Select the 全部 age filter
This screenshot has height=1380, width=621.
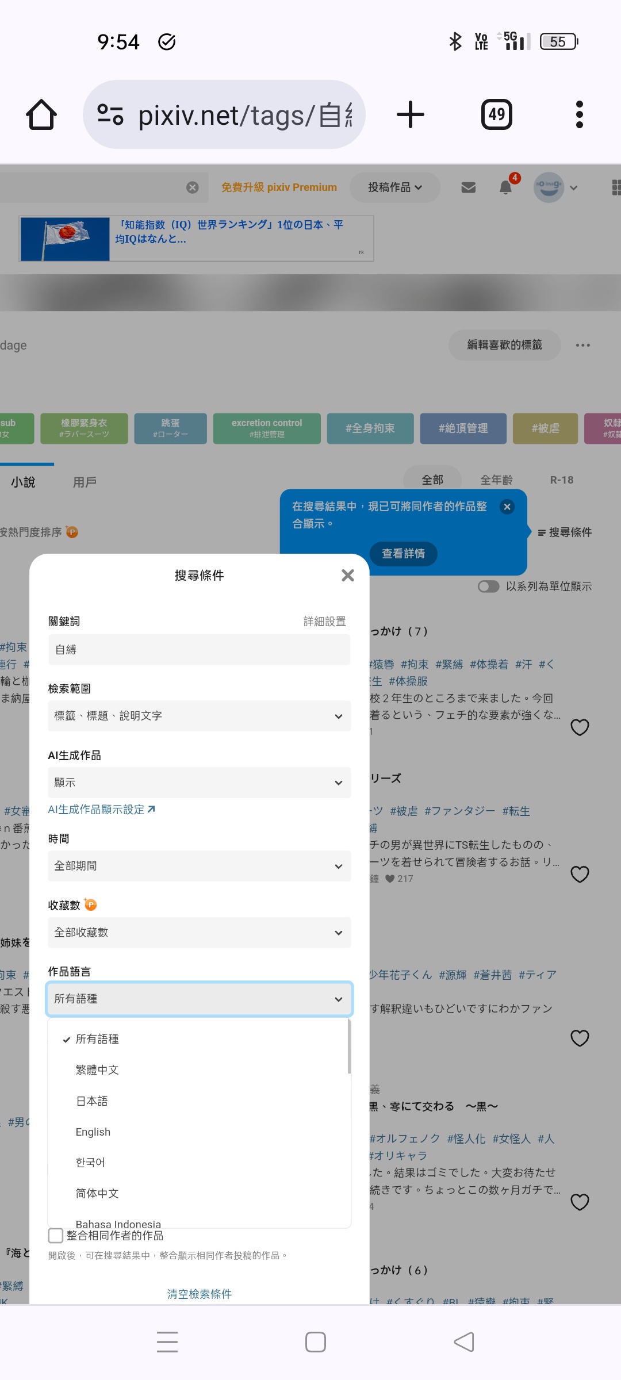tap(432, 480)
